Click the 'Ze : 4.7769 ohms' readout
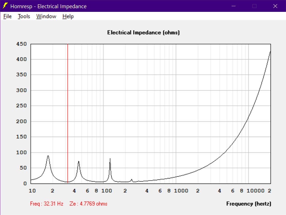The image size is (286, 215). [88, 203]
